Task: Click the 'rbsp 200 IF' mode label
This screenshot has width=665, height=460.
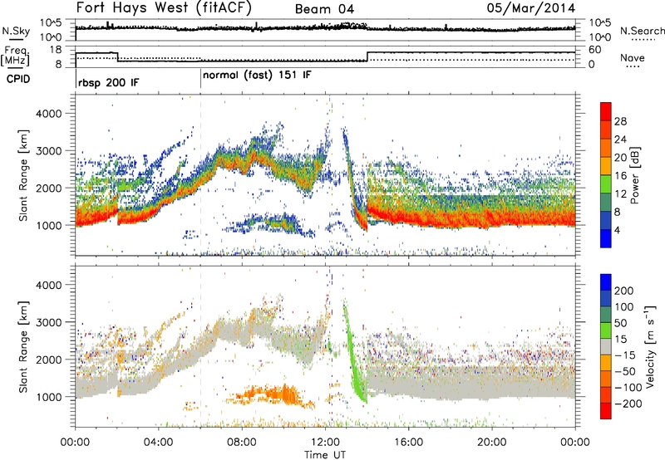Action: point(109,82)
